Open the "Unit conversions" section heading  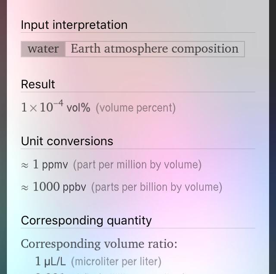pos(67,141)
